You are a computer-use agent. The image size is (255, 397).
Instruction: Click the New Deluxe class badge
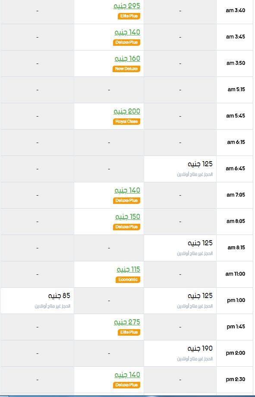(x=126, y=69)
